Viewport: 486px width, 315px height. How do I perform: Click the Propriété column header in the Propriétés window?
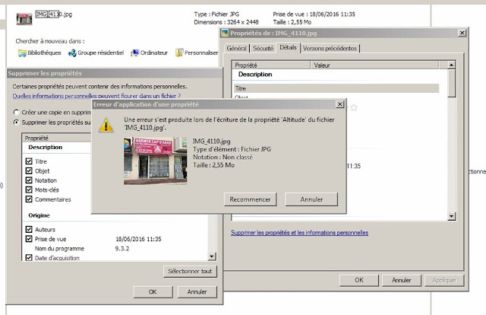point(271,65)
